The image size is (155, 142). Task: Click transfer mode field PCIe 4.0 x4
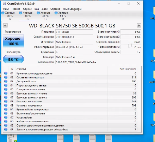pos(74,47)
